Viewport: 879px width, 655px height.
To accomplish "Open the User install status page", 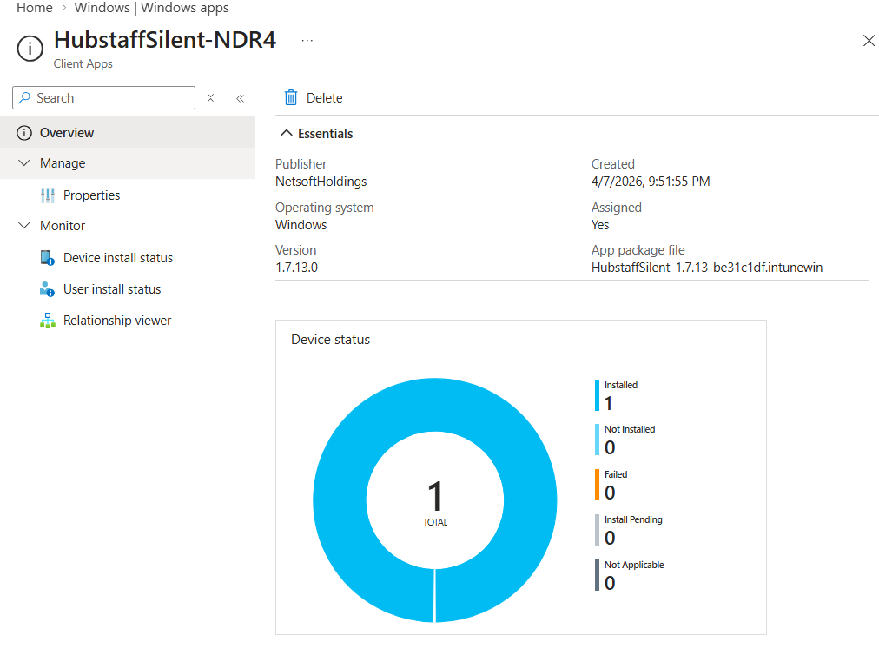I will [112, 289].
